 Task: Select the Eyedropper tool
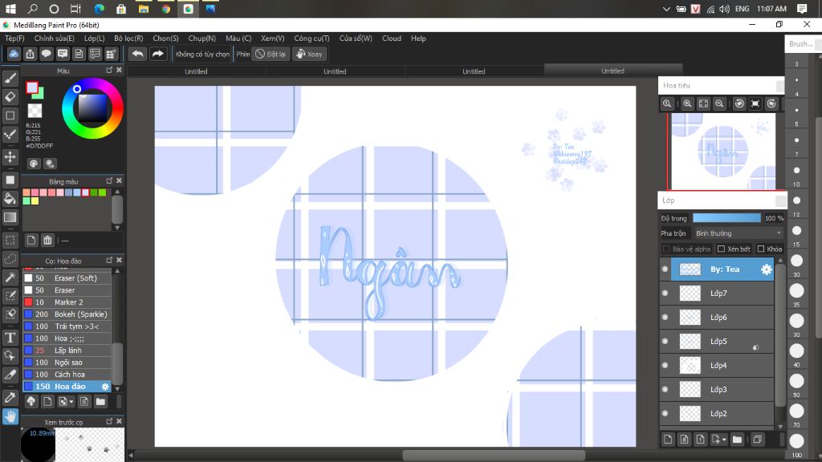[10, 397]
